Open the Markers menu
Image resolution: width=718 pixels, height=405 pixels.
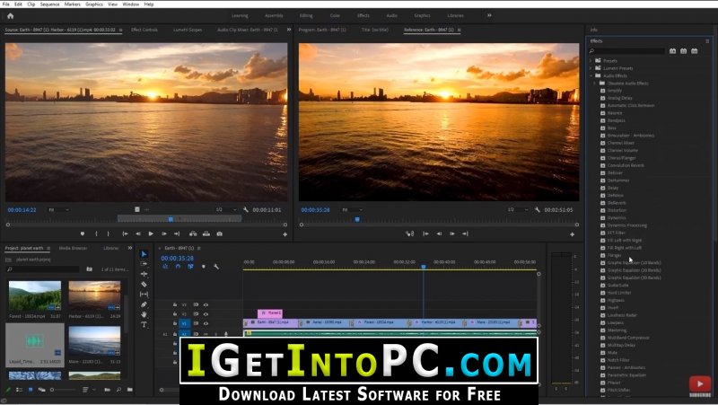pos(73,4)
